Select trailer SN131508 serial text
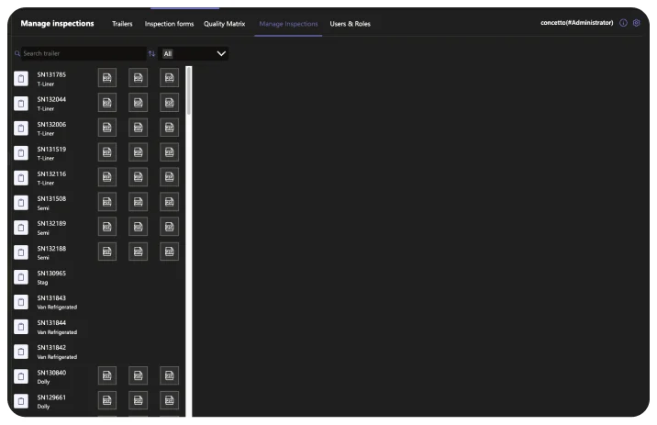 (51, 198)
